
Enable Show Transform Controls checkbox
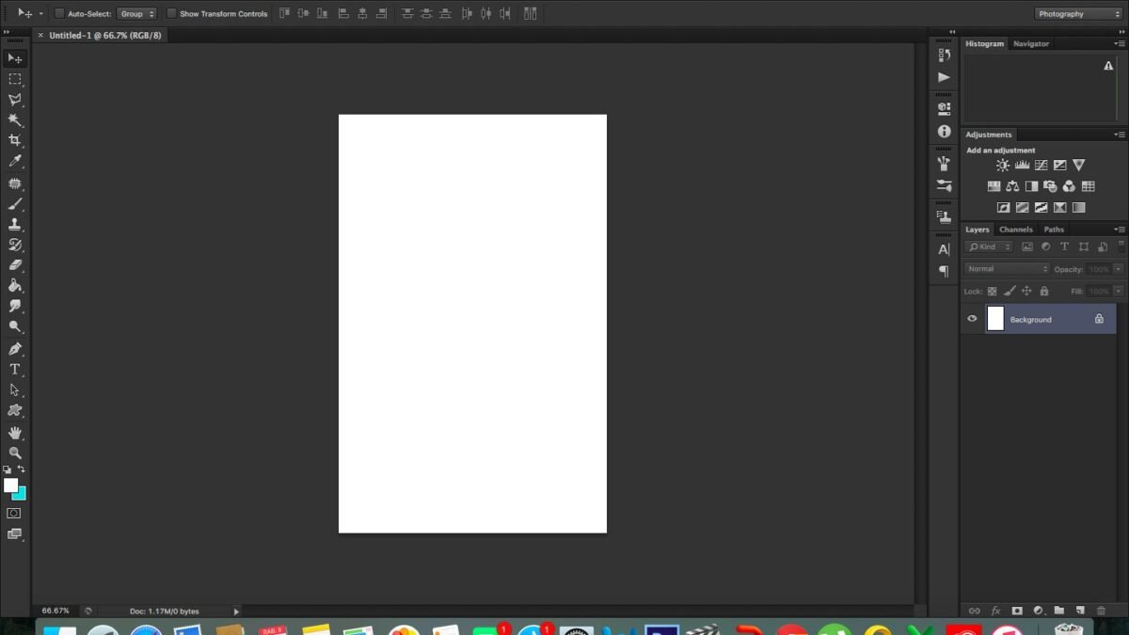click(x=171, y=14)
